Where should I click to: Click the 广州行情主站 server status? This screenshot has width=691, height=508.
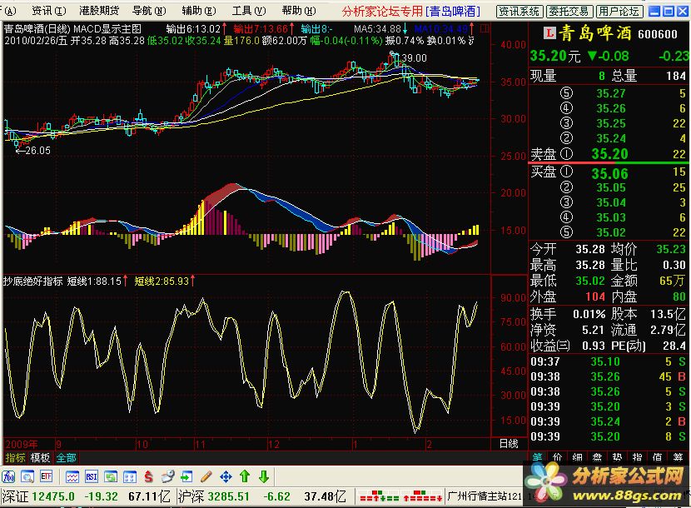484,496
